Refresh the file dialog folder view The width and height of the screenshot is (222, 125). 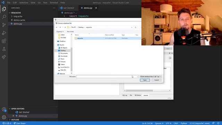pos(136,27)
